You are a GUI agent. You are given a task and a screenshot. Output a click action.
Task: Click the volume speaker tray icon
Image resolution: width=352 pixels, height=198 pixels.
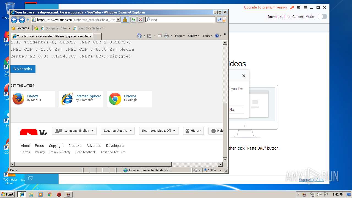click(x=319, y=194)
